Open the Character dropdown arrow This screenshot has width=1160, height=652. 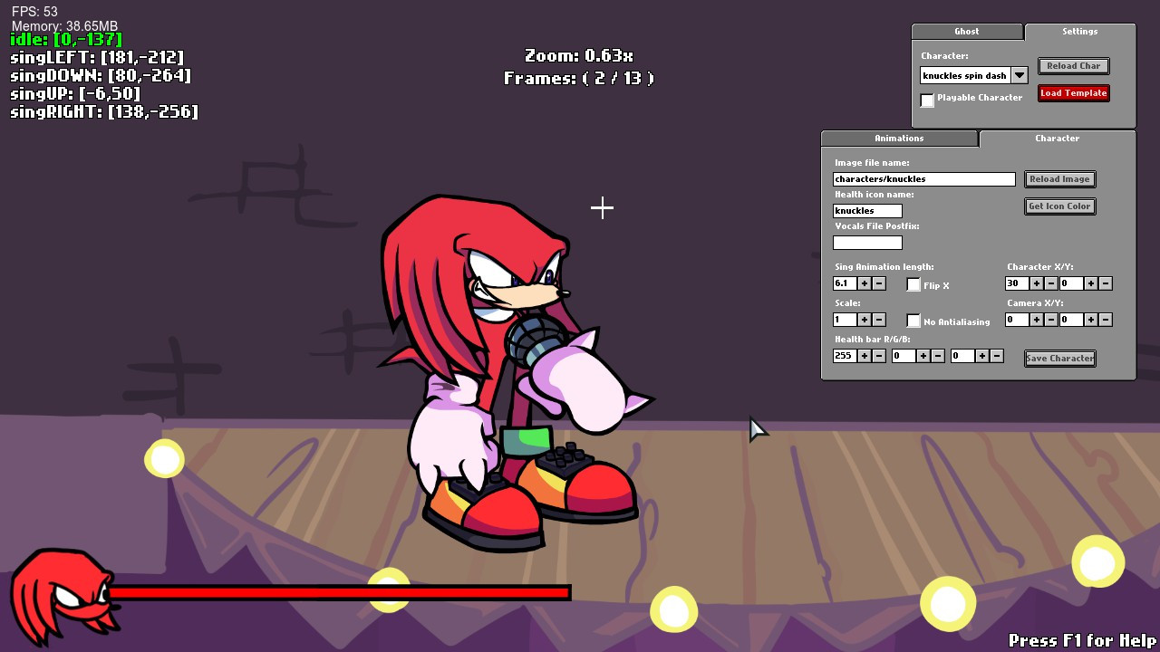coord(1020,75)
